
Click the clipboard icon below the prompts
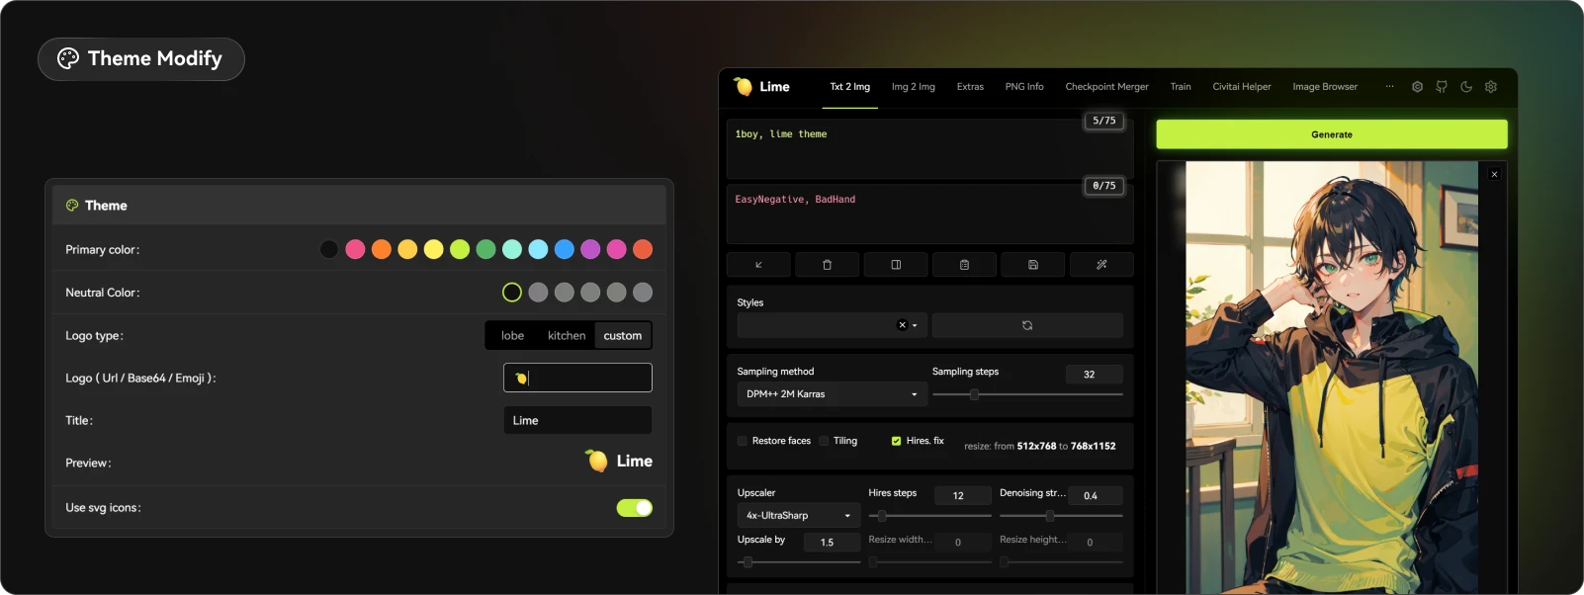pyautogui.click(x=964, y=265)
